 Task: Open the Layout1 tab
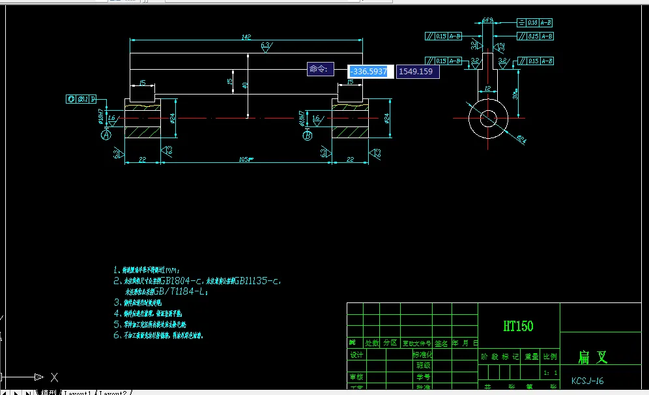coord(77,392)
